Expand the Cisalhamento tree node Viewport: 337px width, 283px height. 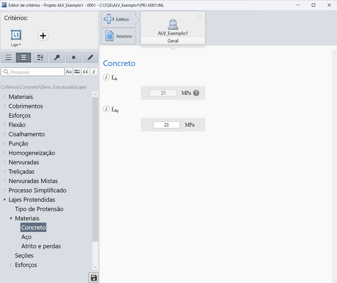coord(5,134)
